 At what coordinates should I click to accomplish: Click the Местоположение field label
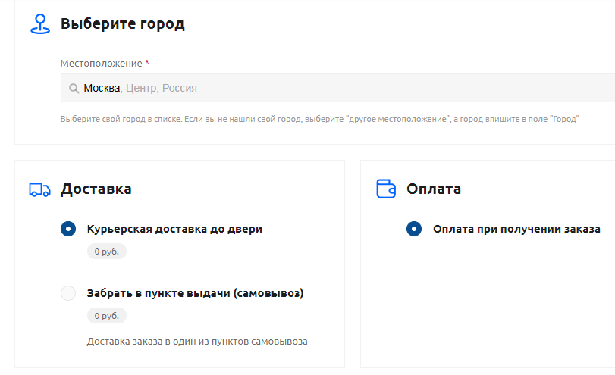pyautogui.click(x=101, y=64)
